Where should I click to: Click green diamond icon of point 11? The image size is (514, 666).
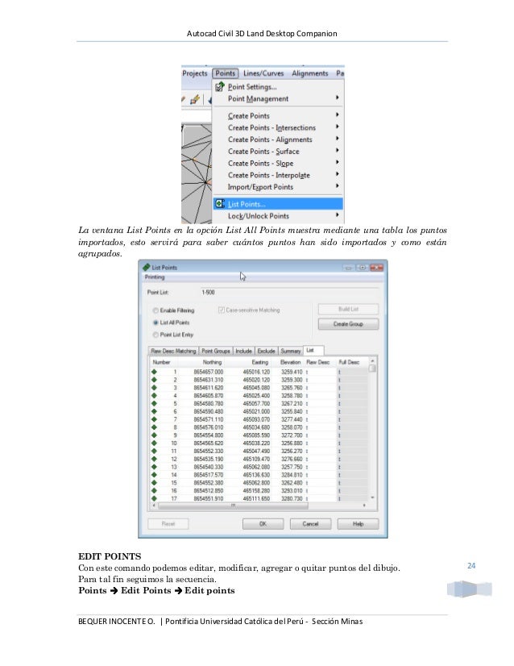click(154, 451)
